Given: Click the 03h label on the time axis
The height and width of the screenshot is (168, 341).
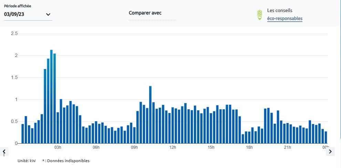Looking at the screenshot, I should pos(58,148).
